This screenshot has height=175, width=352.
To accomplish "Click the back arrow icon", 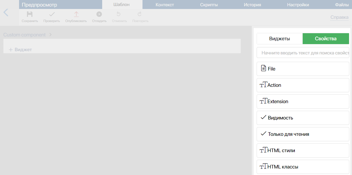I will click(x=6, y=13).
